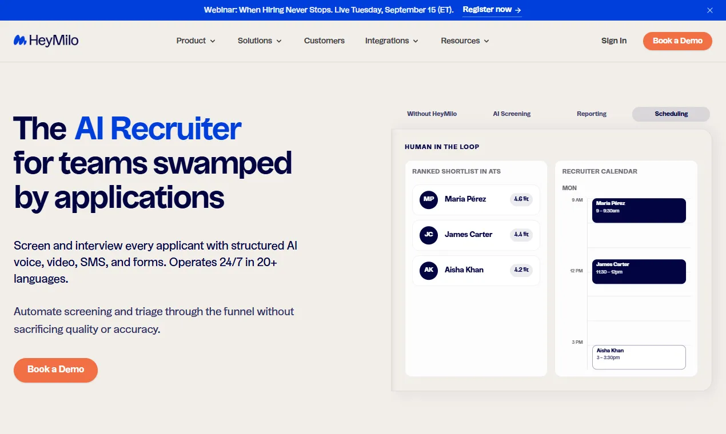The image size is (726, 434).
Task: Select Maria Pérez in the ranked shortlist
Action: tap(476, 199)
